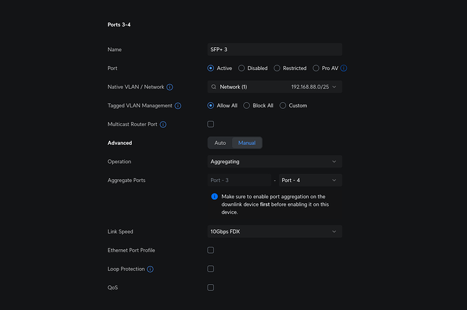Switch Advanced mode to Auto
The image size is (467, 310).
coord(220,143)
